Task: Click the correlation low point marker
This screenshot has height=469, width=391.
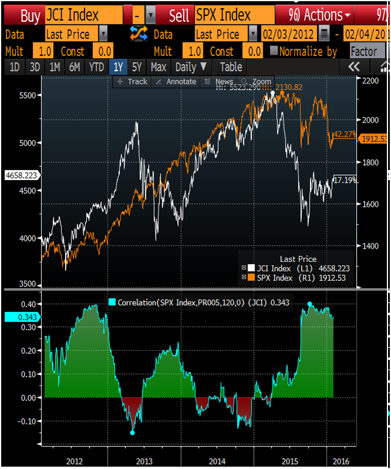Action: pos(132,433)
